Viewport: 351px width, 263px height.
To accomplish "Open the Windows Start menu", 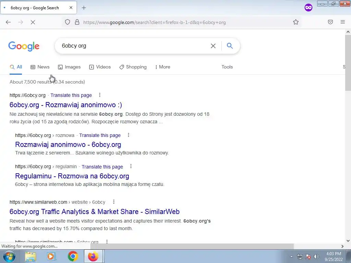I will tap(9, 256).
